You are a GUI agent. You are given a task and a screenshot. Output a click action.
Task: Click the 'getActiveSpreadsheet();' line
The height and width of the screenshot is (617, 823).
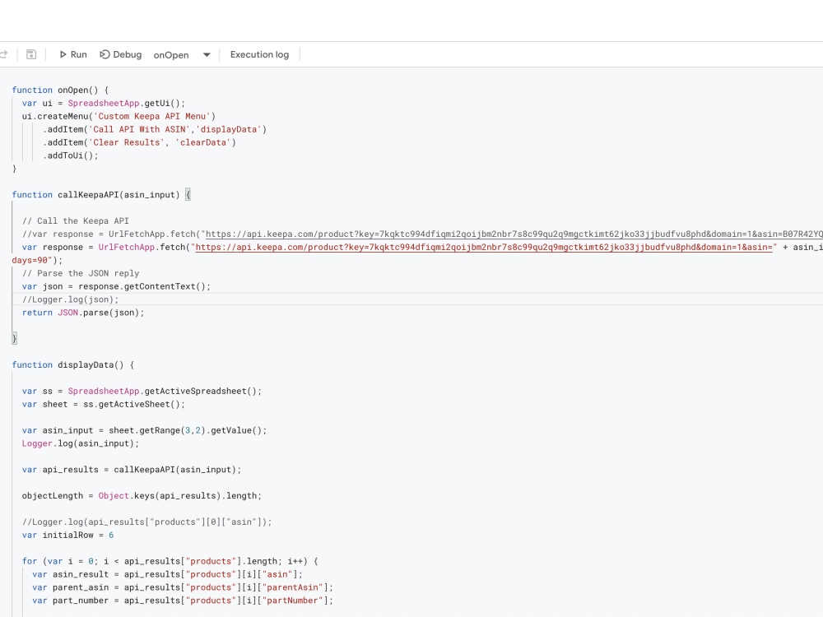pos(142,392)
